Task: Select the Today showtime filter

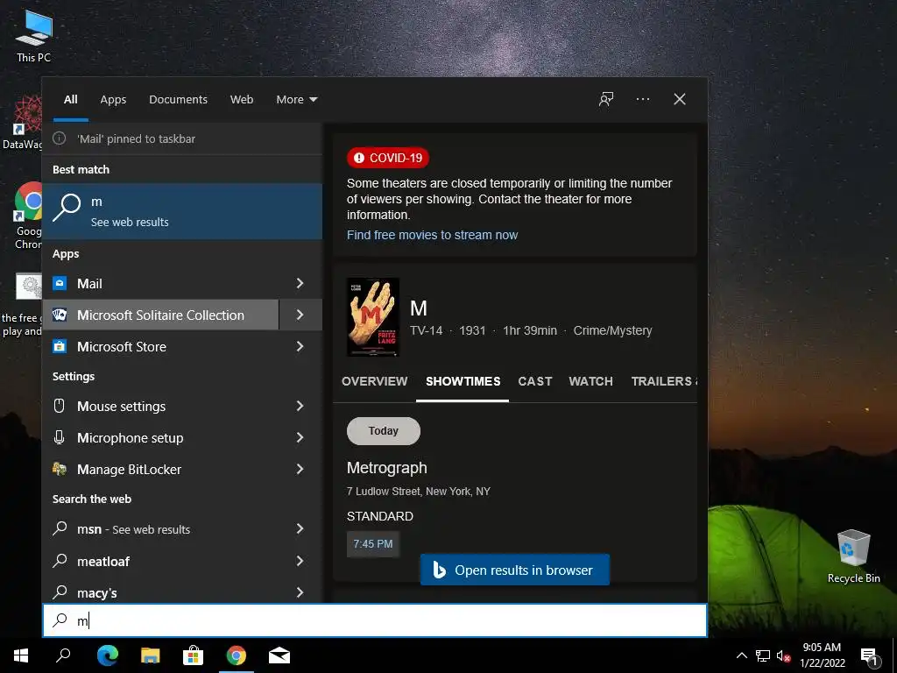Action: click(384, 431)
